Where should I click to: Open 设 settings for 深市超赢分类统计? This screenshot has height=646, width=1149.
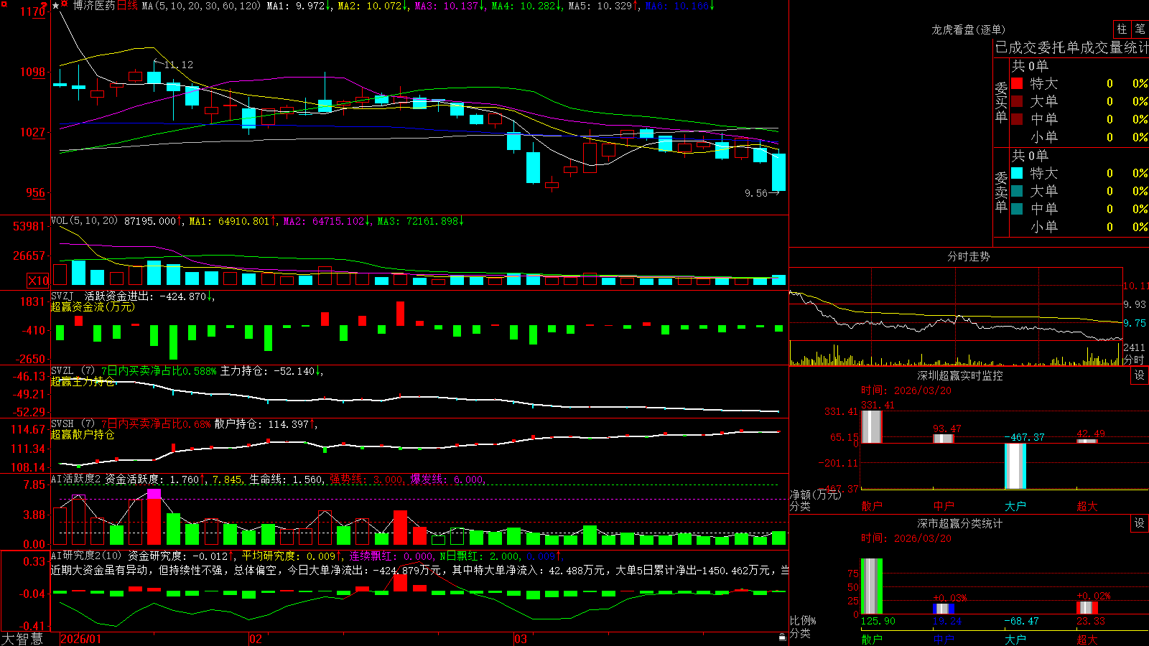1140,523
